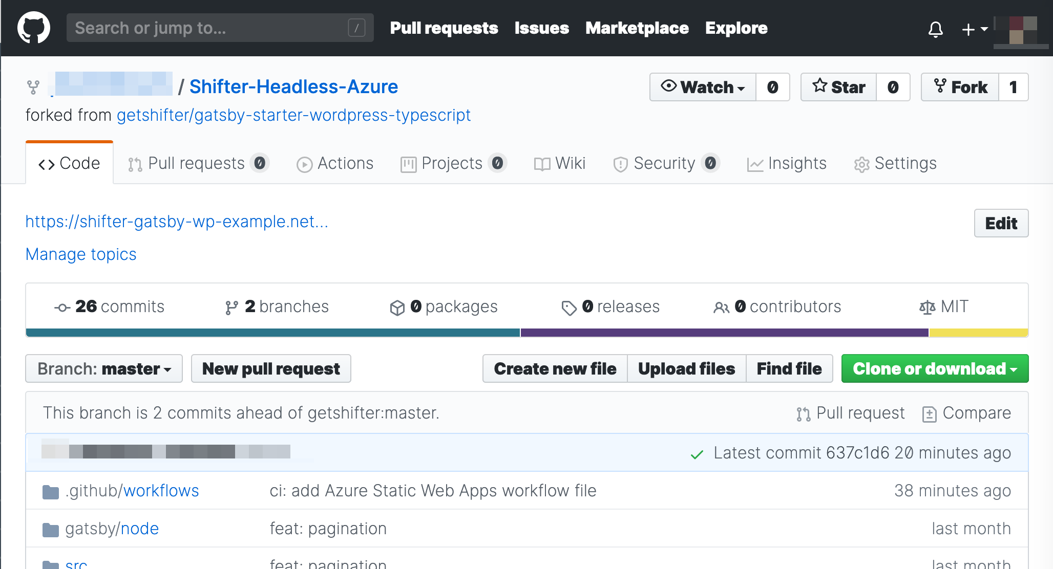
Task: Open the Compare link
Action: (x=966, y=413)
